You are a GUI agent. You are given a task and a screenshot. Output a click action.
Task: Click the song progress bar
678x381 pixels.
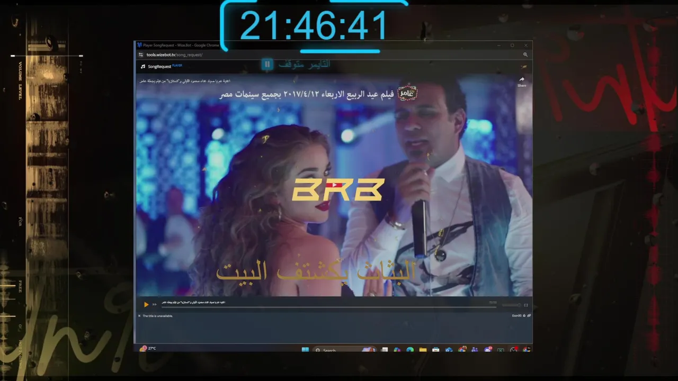click(329, 306)
